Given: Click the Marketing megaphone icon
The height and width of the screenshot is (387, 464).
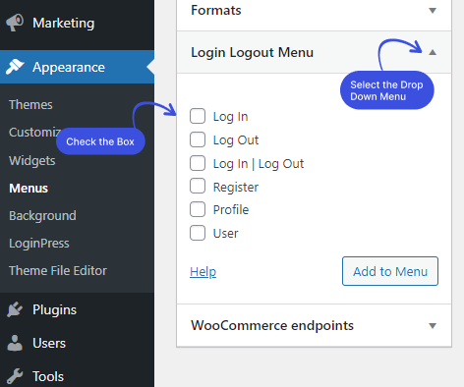Looking at the screenshot, I should (x=15, y=23).
